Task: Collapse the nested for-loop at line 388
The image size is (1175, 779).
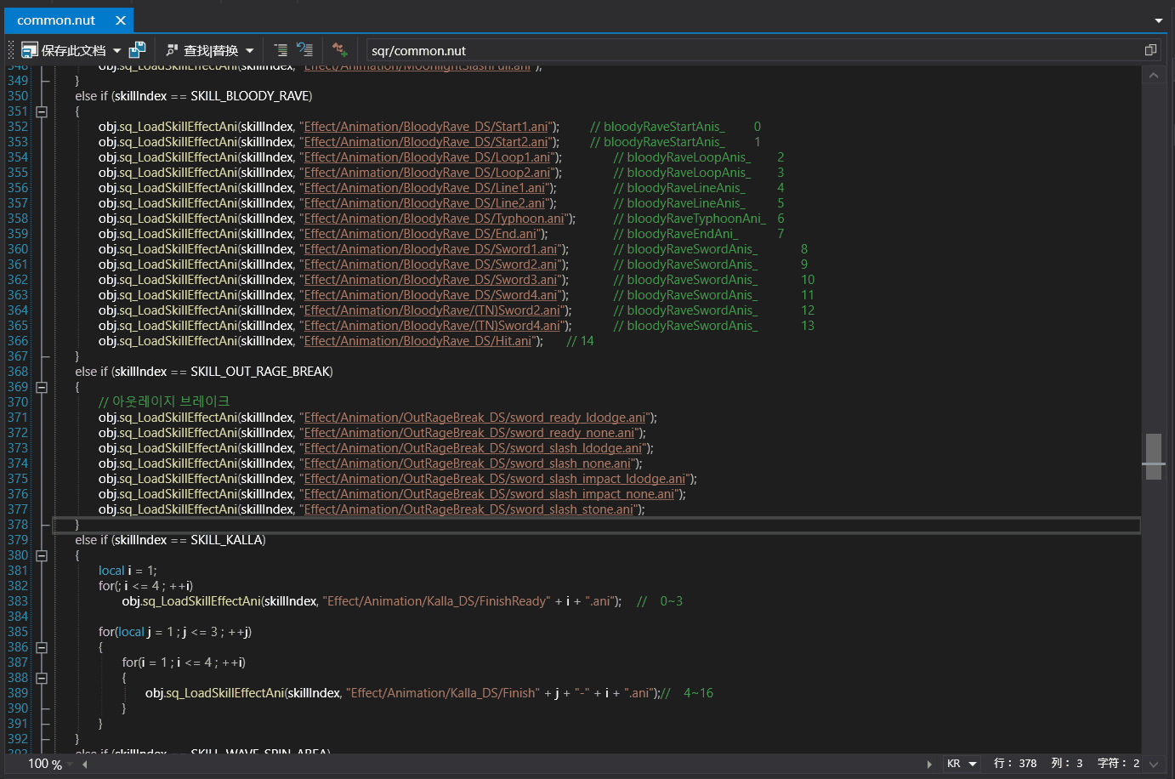Action: (x=42, y=678)
